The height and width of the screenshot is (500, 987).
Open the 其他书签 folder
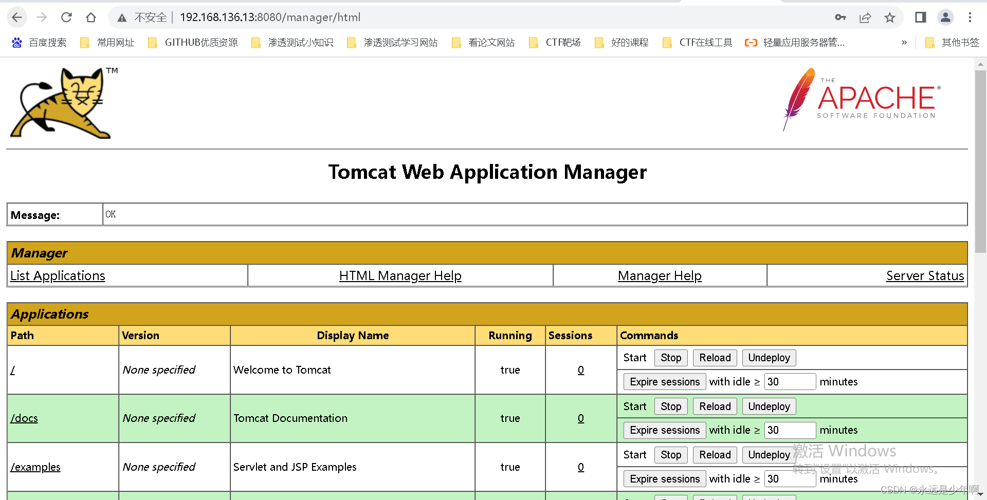(952, 43)
